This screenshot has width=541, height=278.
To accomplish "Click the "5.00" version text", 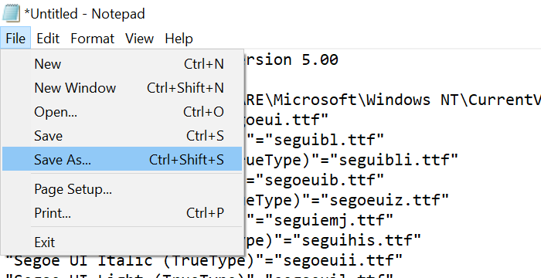I will pos(320,60).
